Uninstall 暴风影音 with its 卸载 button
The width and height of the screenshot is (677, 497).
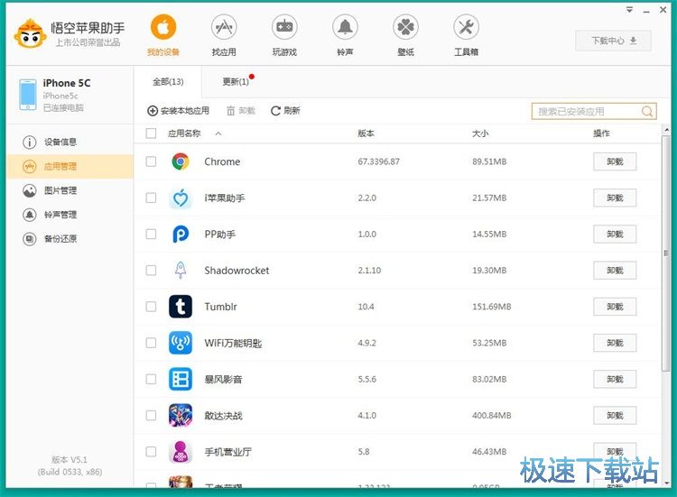(x=615, y=379)
